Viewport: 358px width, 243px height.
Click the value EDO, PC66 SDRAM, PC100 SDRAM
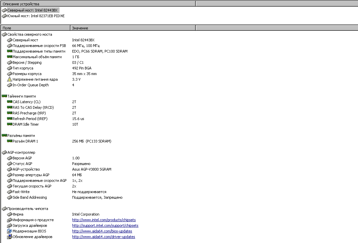[x=100, y=51]
